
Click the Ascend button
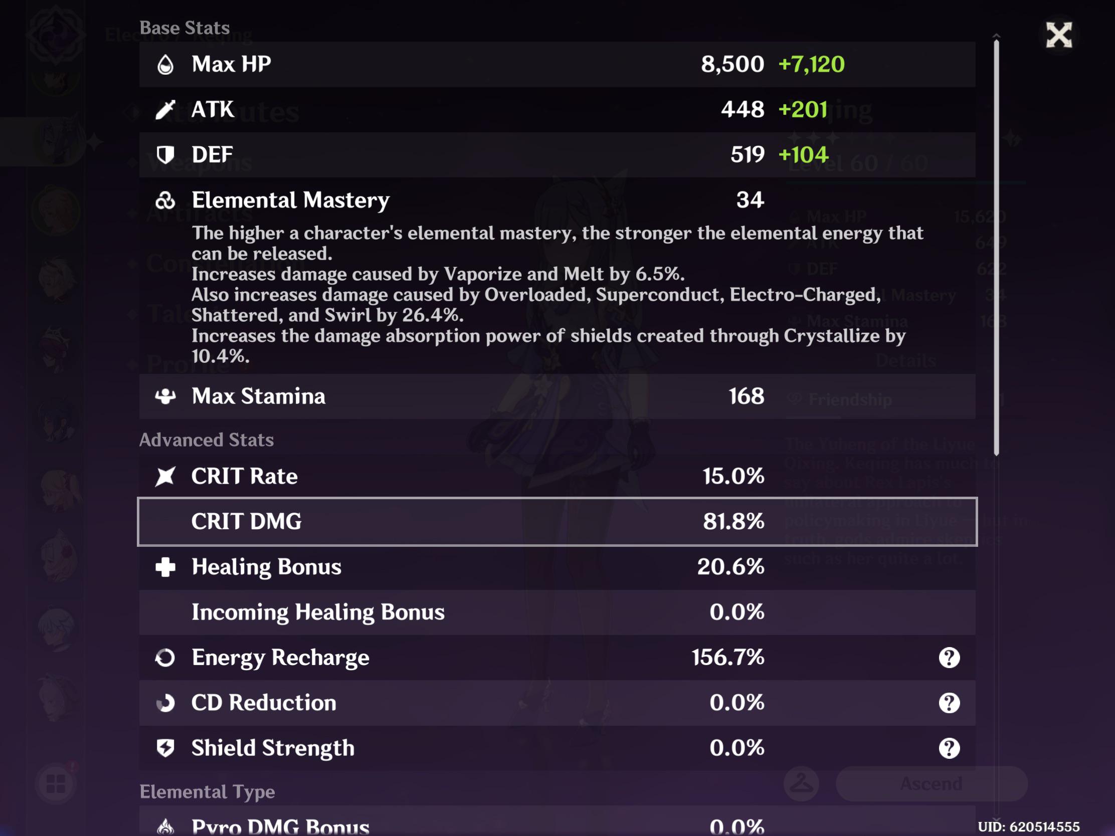[932, 784]
